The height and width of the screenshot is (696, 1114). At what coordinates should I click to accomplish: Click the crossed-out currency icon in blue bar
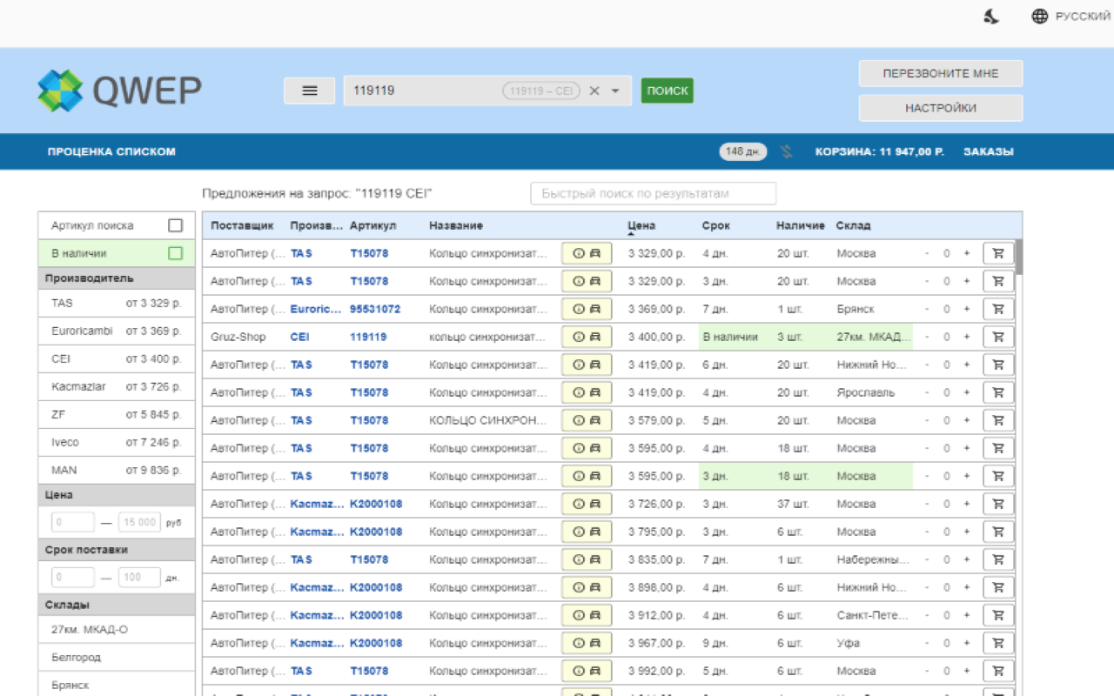click(787, 151)
